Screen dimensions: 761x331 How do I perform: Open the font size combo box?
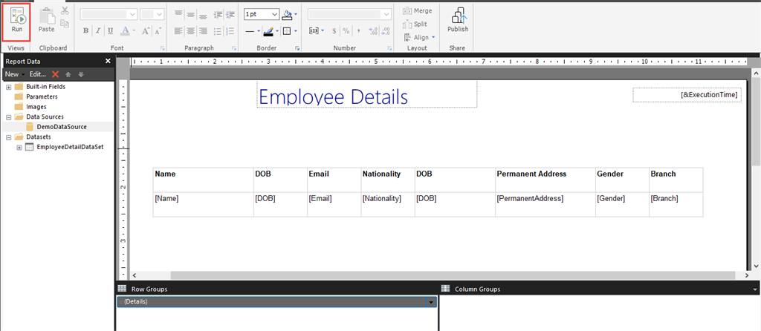(x=152, y=15)
